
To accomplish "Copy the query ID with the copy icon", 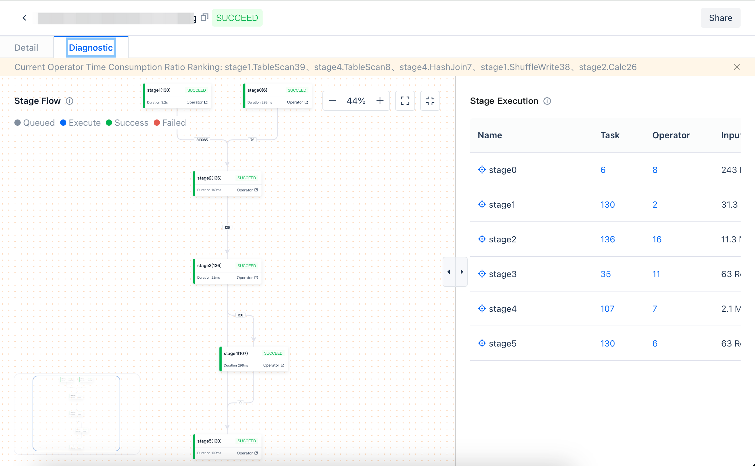I will pos(204,18).
